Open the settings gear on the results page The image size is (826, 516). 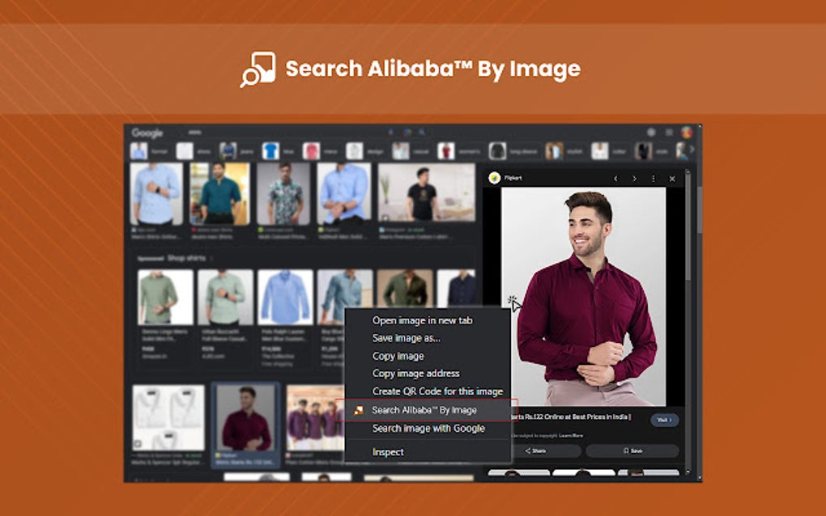[651, 132]
